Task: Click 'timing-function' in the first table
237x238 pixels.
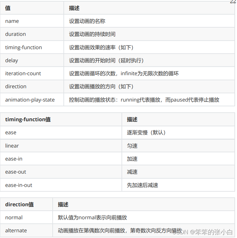Action: pyautogui.click(x=23, y=47)
